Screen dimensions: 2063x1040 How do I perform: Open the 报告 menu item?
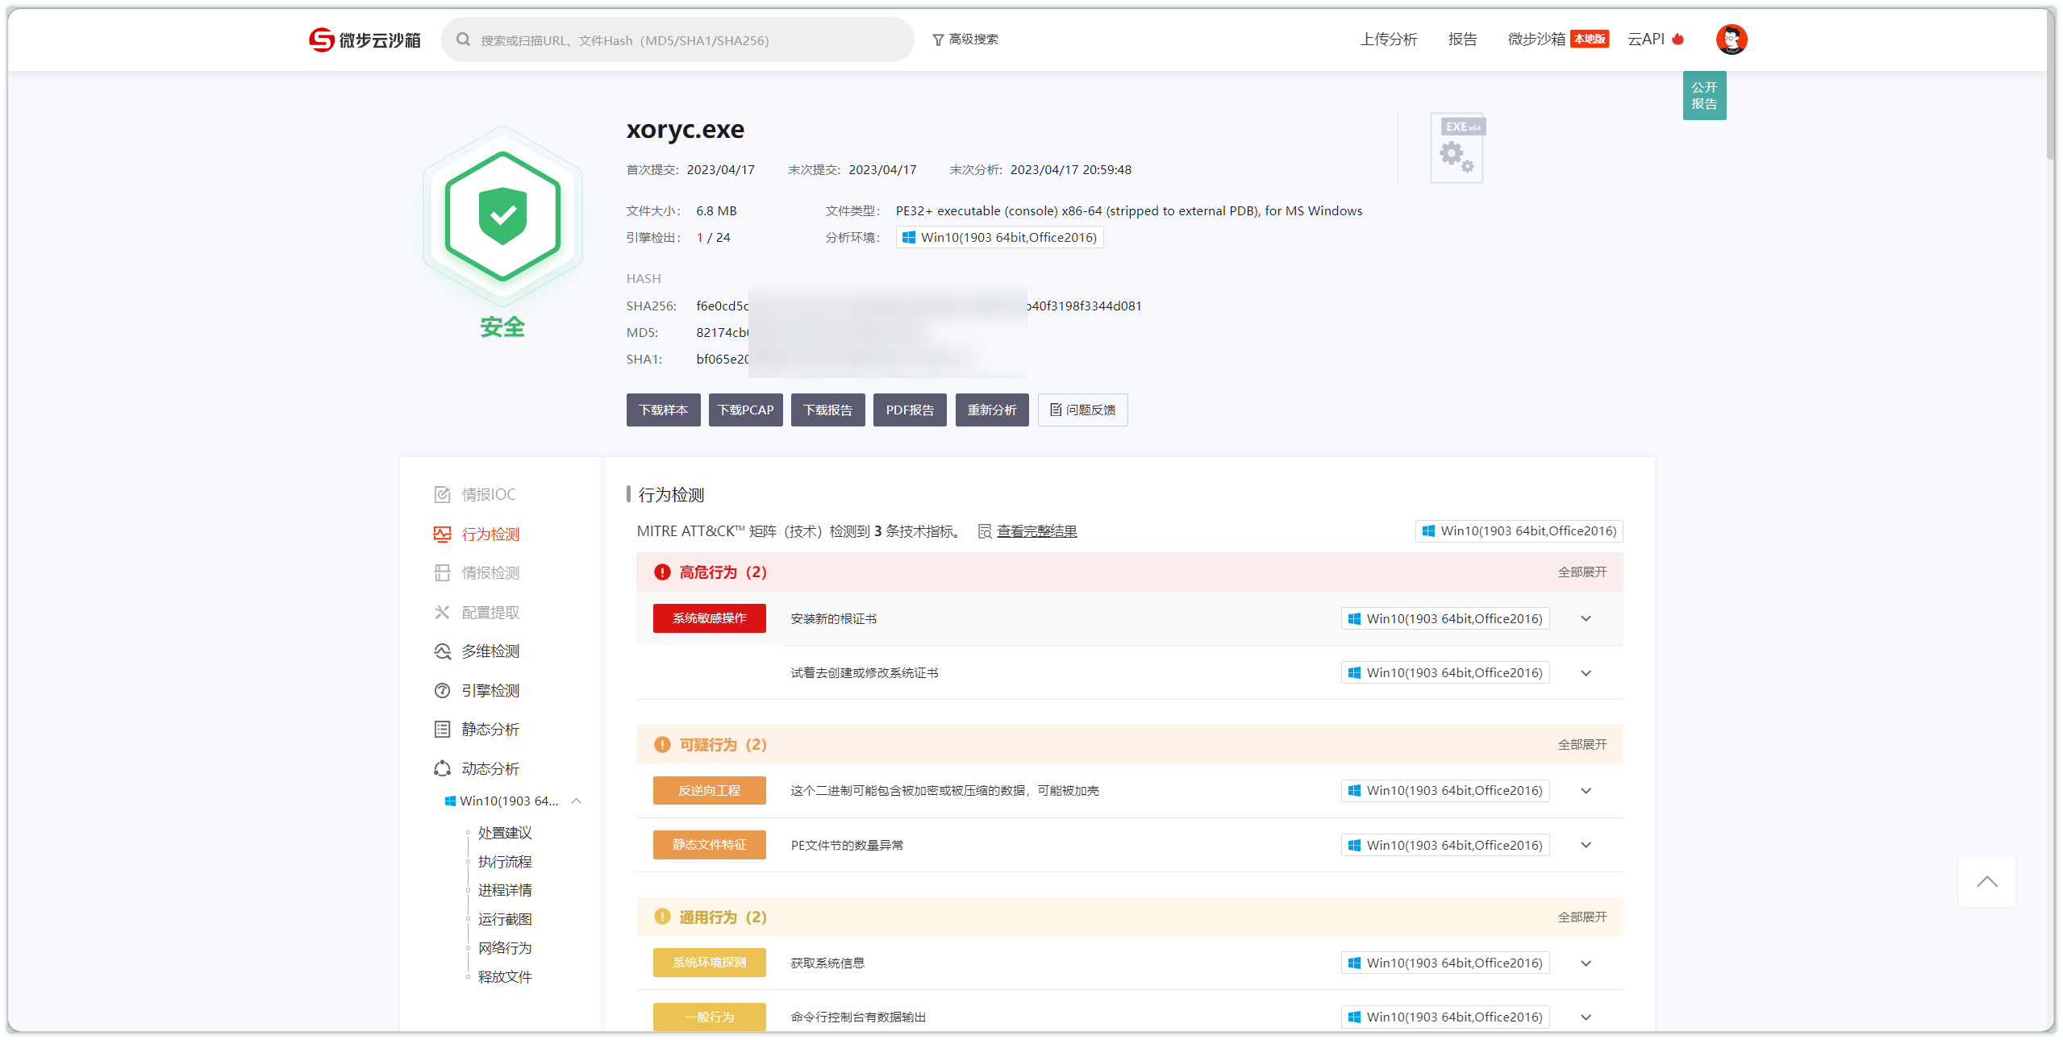point(1462,40)
